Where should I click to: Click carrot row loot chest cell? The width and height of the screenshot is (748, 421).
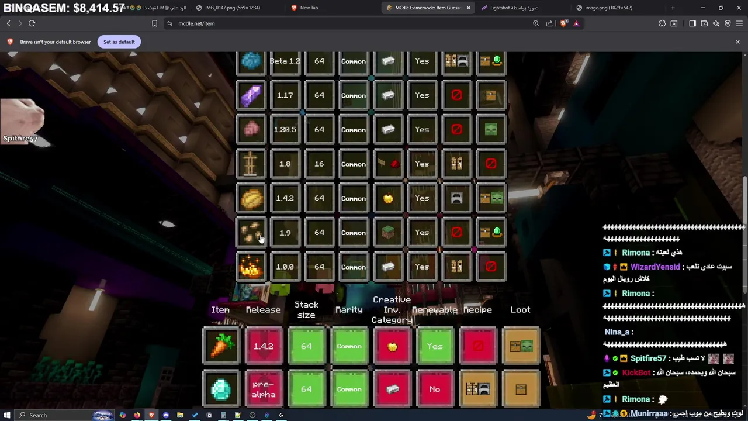tap(521, 346)
